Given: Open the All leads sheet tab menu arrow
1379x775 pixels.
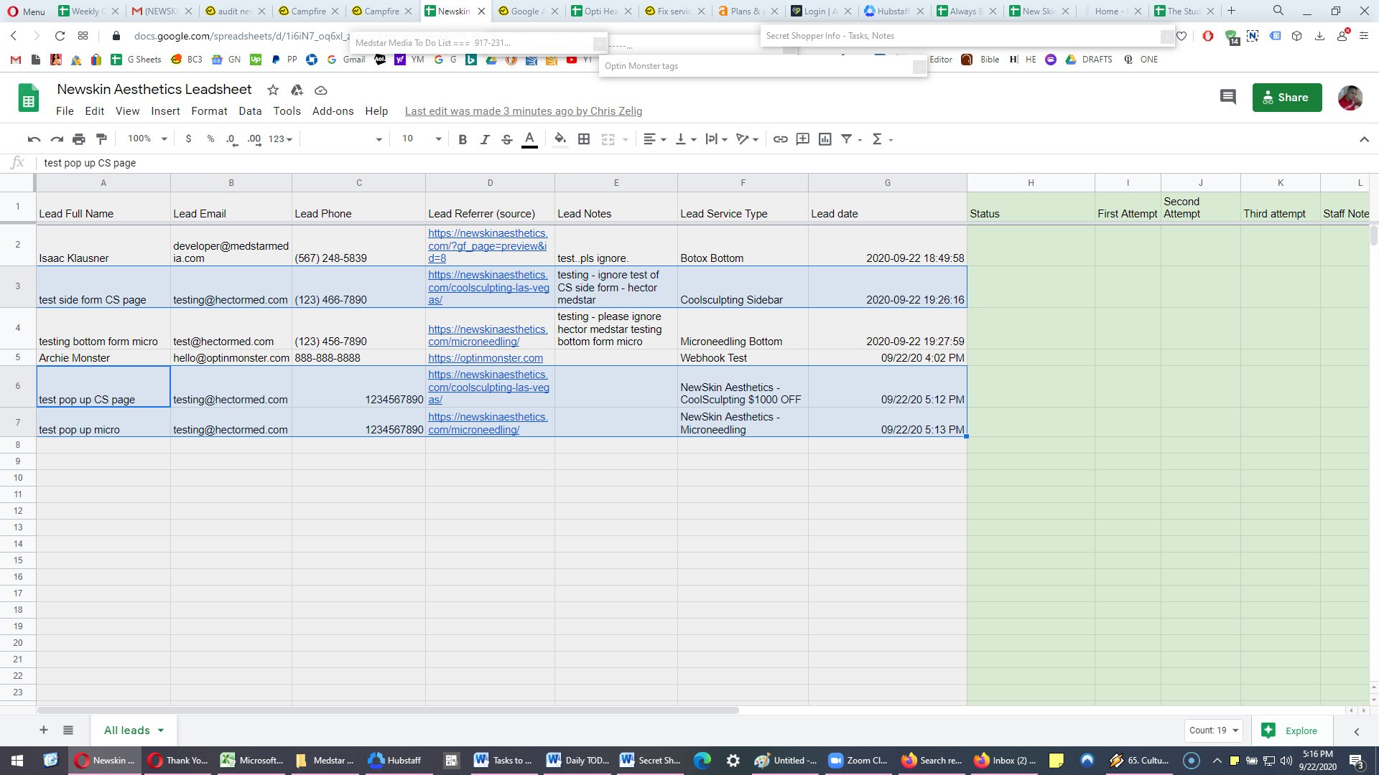Looking at the screenshot, I should coord(161,731).
